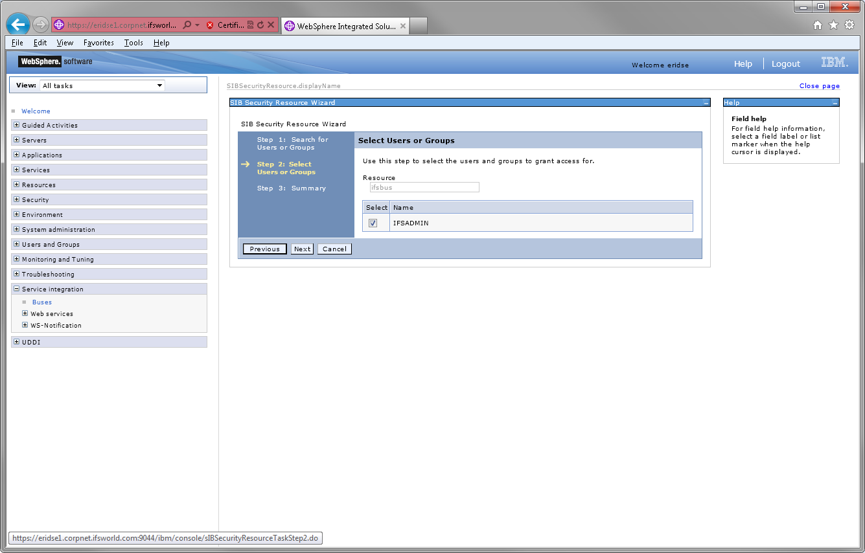Expand System administration node
This screenshot has width=865, height=553.
[x=17, y=229]
